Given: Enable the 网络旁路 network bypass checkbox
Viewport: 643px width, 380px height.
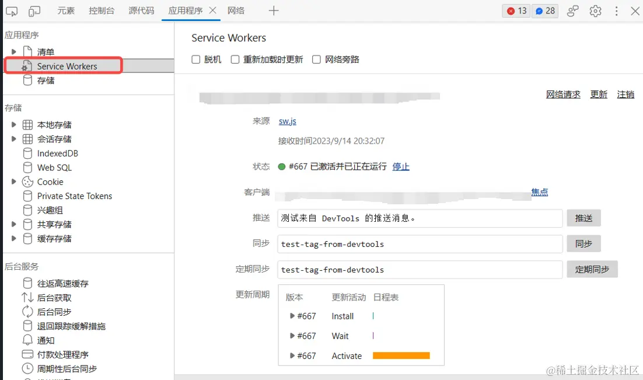Looking at the screenshot, I should point(316,59).
